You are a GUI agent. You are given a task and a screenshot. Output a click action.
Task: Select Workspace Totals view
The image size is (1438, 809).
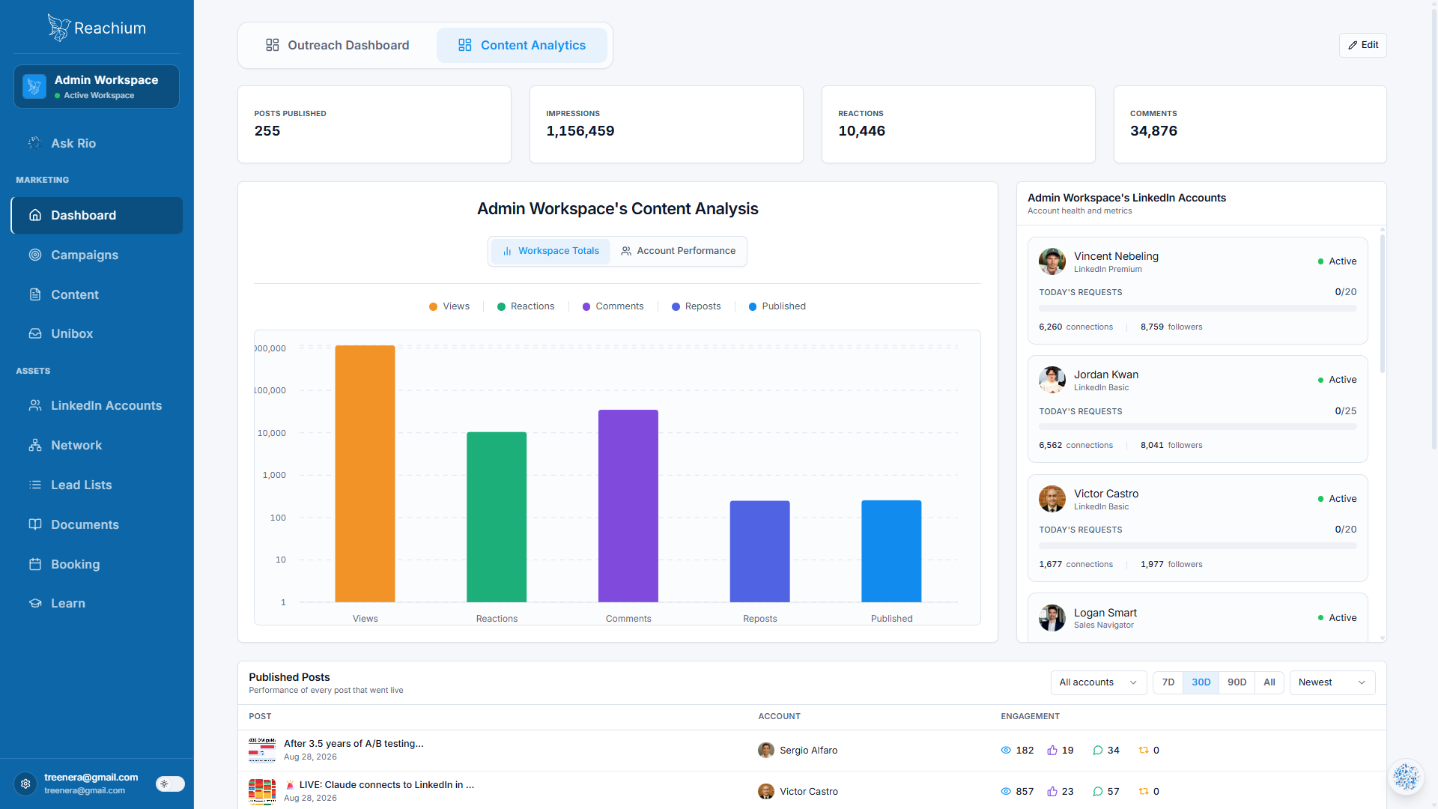550,251
